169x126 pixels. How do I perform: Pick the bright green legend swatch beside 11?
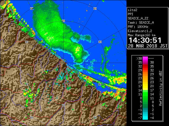145,94
